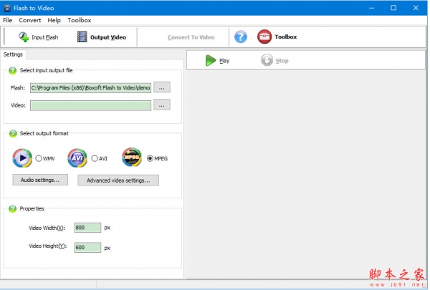430x290 pixels.
Task: Open the Toolbox menu
Action: pos(79,20)
